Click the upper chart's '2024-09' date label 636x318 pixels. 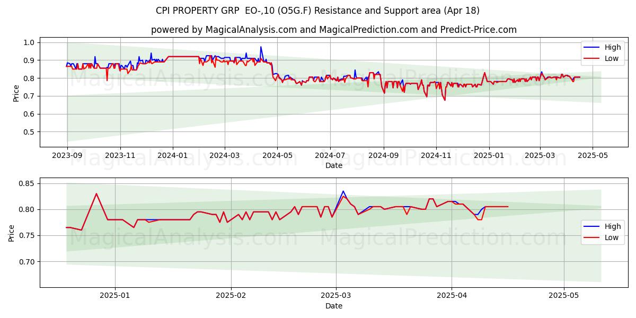pos(384,156)
